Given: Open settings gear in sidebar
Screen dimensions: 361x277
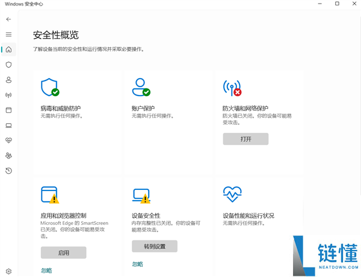Looking at the screenshot, I should [8, 272].
